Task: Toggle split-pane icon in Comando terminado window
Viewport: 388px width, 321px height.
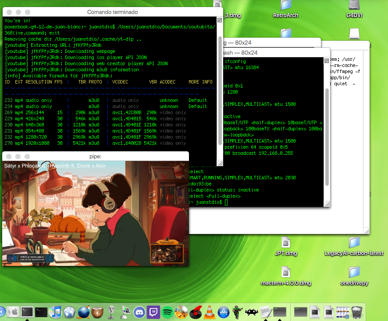Action: coord(220,20)
